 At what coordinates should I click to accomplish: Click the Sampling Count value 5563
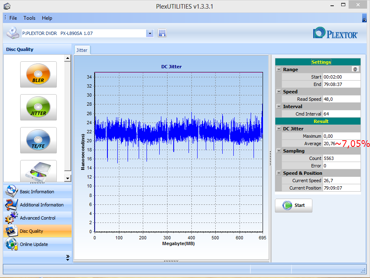[x=342, y=158]
